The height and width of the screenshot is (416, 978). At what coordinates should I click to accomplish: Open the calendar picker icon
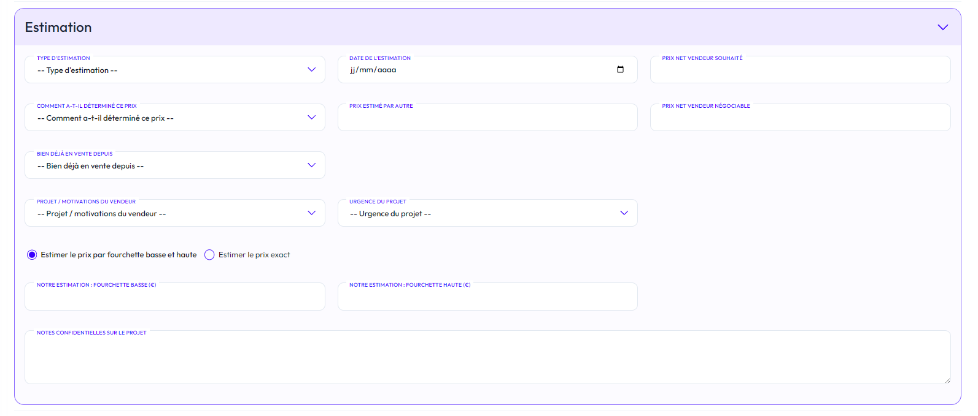click(620, 70)
